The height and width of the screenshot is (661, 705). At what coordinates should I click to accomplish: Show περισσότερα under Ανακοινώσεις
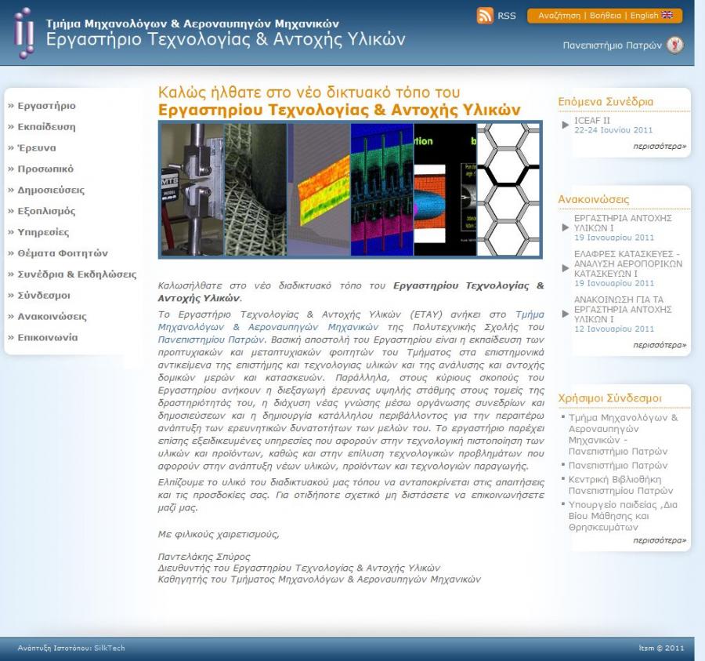660,345
